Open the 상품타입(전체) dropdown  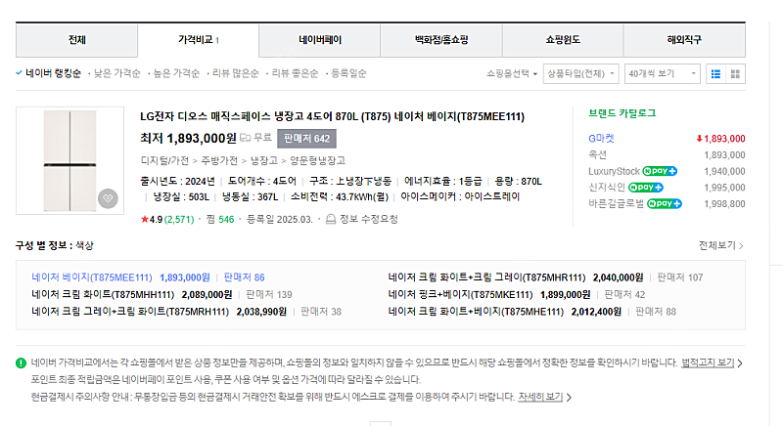coord(581,73)
